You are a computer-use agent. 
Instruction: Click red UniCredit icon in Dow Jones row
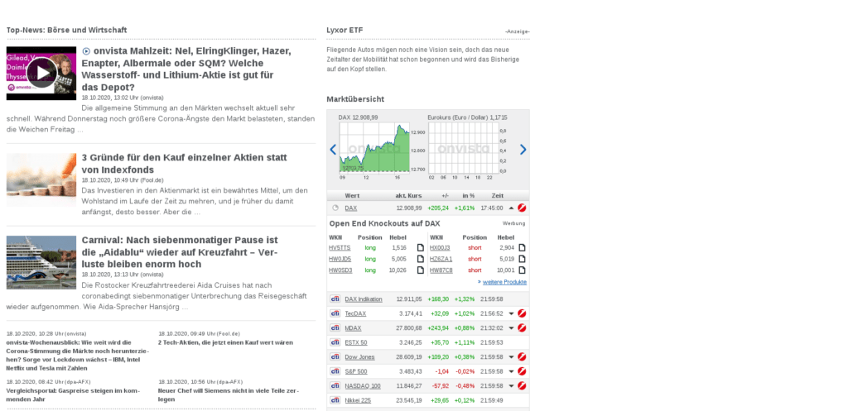coord(522,356)
